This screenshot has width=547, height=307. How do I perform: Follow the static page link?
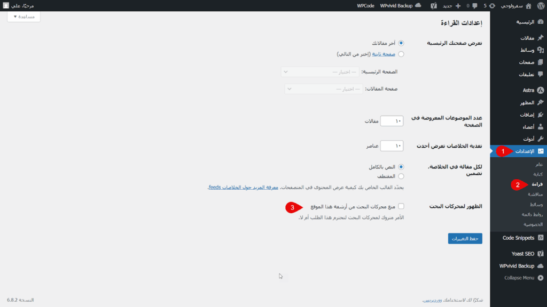pyautogui.click(x=384, y=54)
